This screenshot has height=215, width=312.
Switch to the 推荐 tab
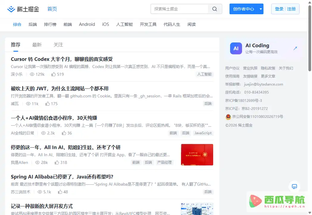coord(16,45)
